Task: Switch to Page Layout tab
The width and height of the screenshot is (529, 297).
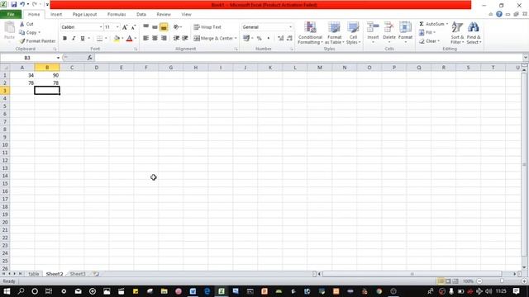Action: pos(84,15)
